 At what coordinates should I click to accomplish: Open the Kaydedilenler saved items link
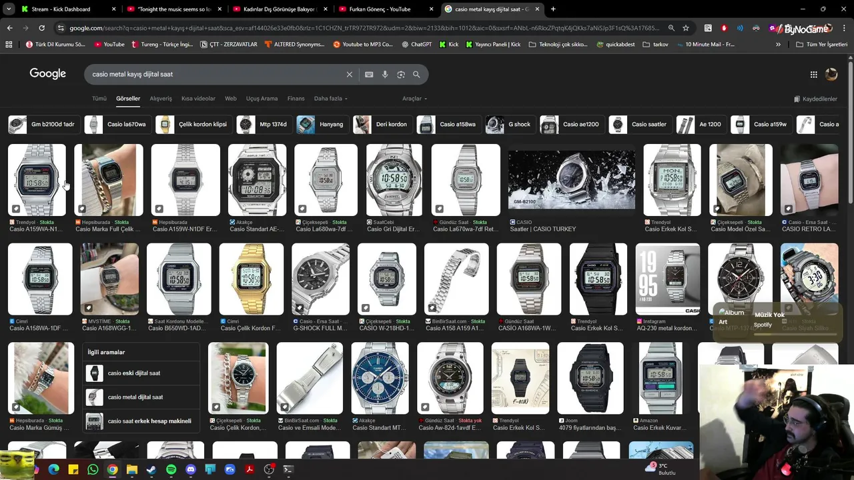coord(815,99)
